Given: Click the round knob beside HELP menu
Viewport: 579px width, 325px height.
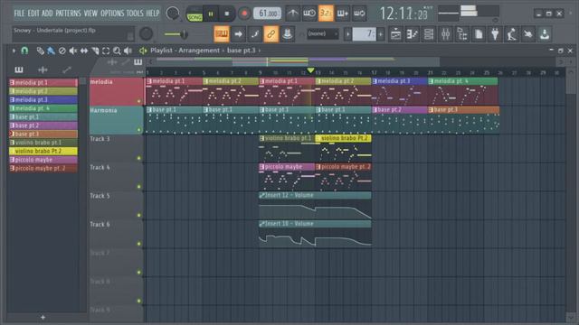Looking at the screenshot, I should click(173, 14).
